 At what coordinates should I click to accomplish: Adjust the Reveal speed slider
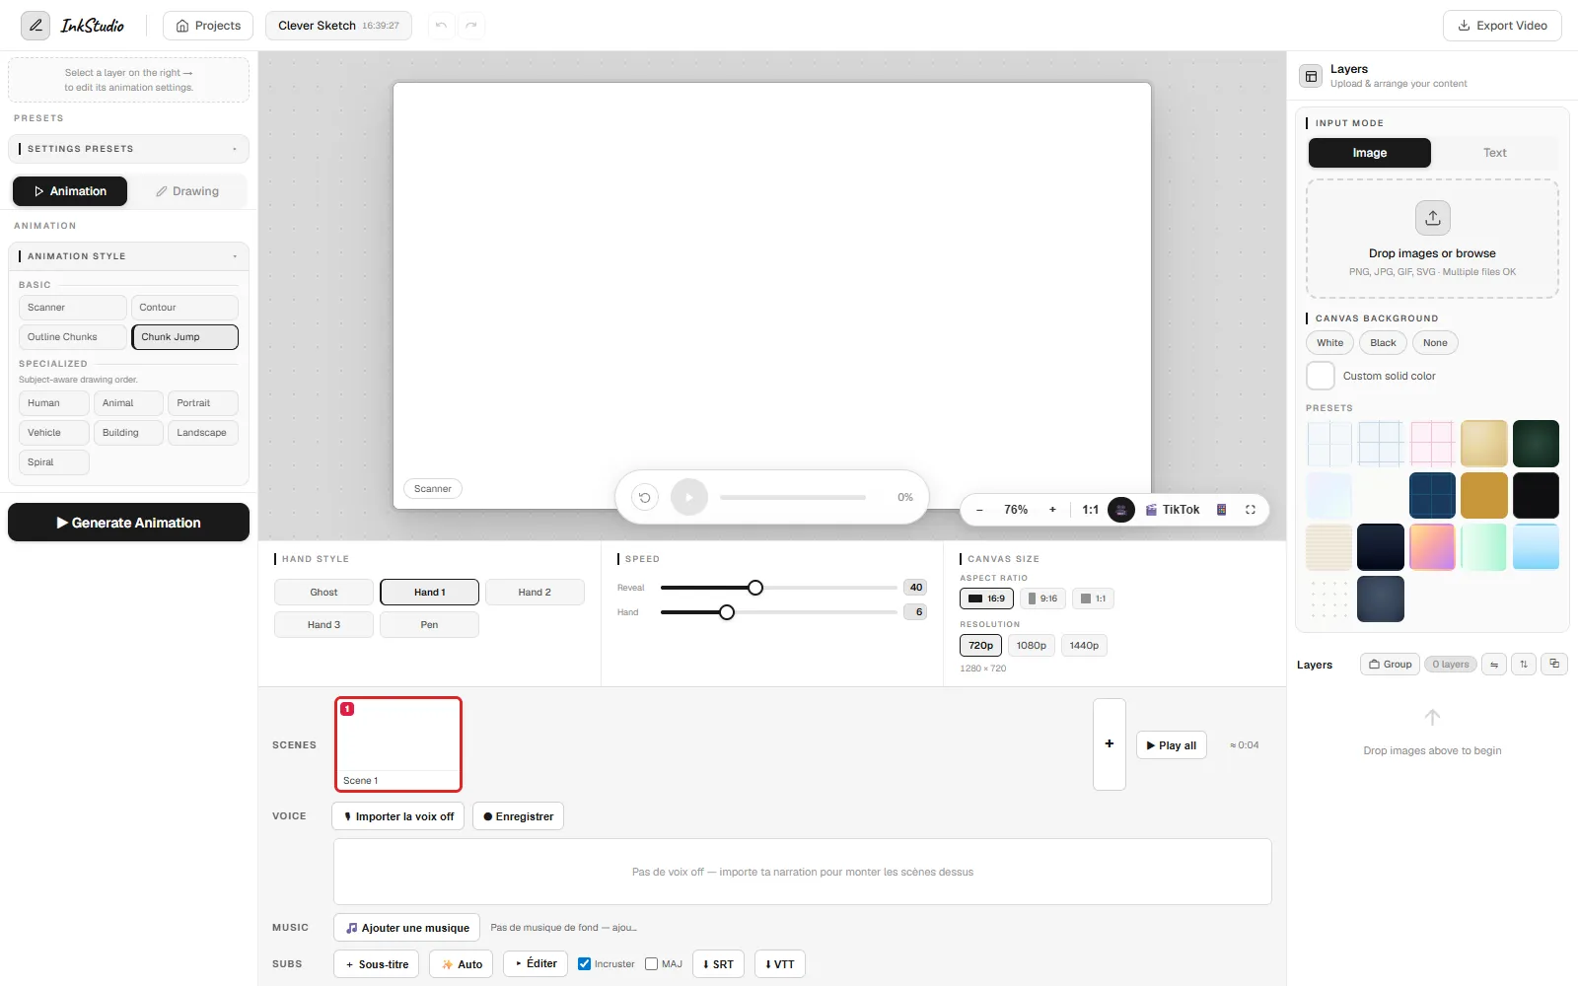point(755,588)
